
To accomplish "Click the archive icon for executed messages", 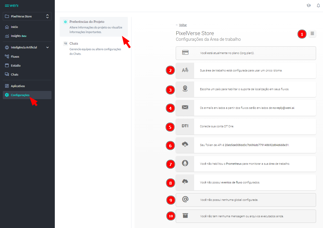I will tap(185, 216).
